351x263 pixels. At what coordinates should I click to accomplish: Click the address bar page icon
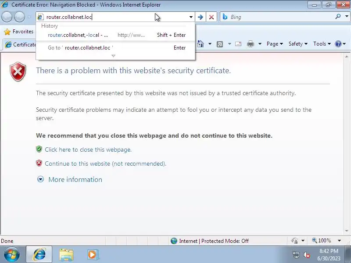tap(40, 17)
